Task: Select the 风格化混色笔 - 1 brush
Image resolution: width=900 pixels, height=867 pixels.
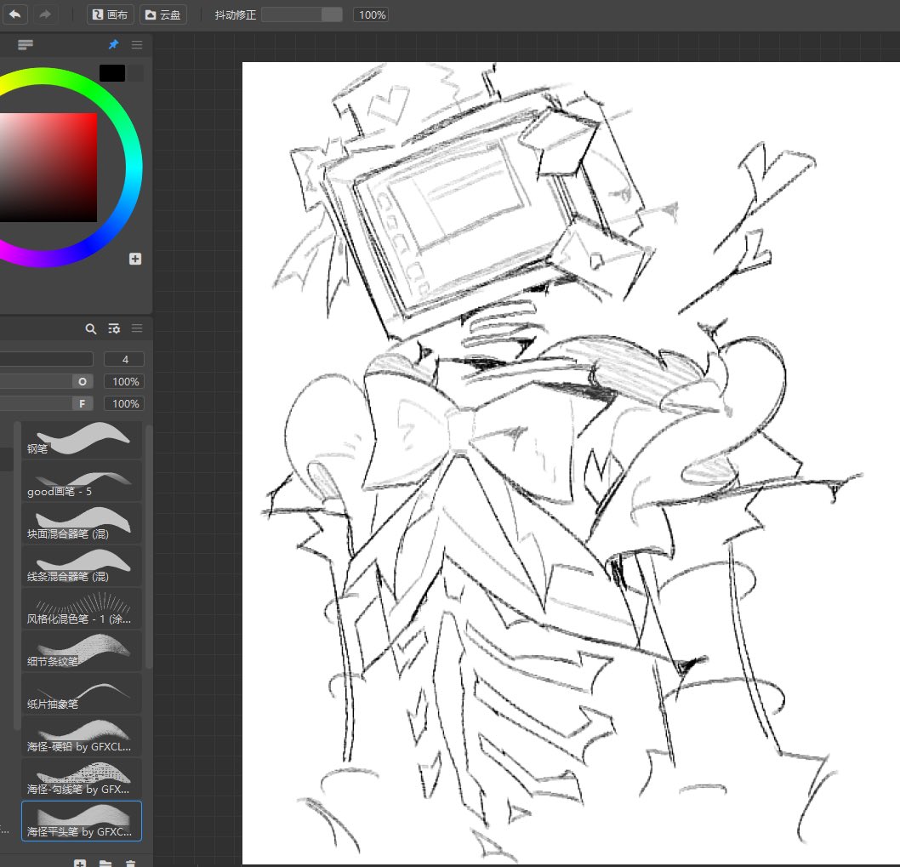Action: point(82,610)
